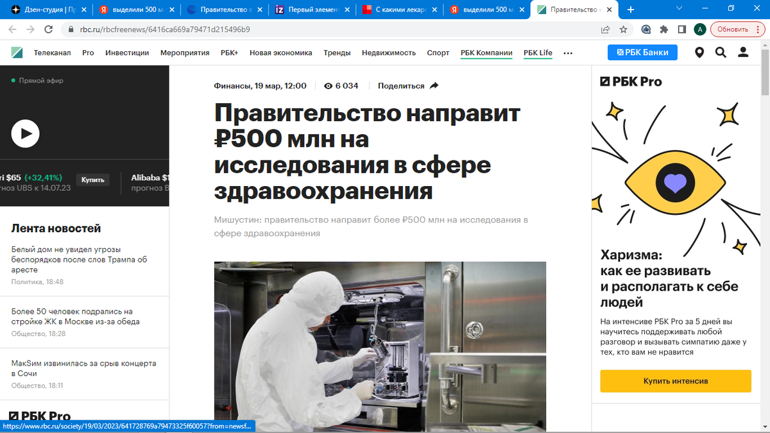Click the share arrow next to Поделиться

[x=434, y=85]
